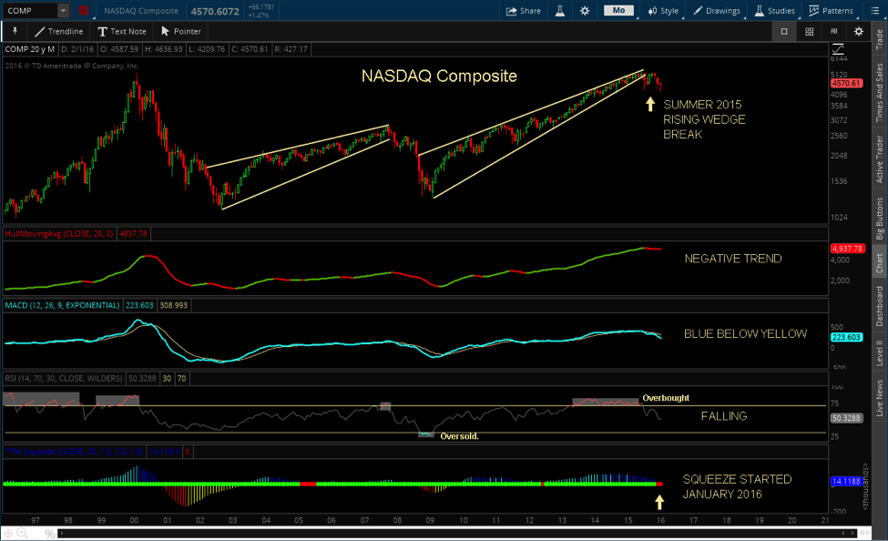Select the single chart layout icon
The width and height of the screenshot is (888, 541).
[x=784, y=32]
